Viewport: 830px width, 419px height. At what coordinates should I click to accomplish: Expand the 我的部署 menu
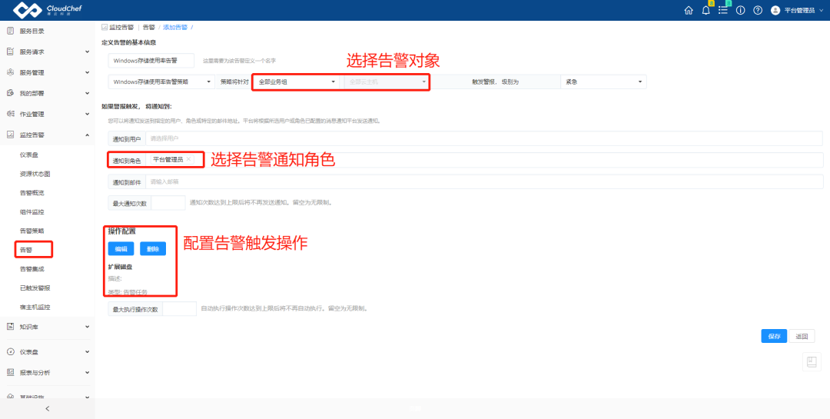click(x=88, y=93)
